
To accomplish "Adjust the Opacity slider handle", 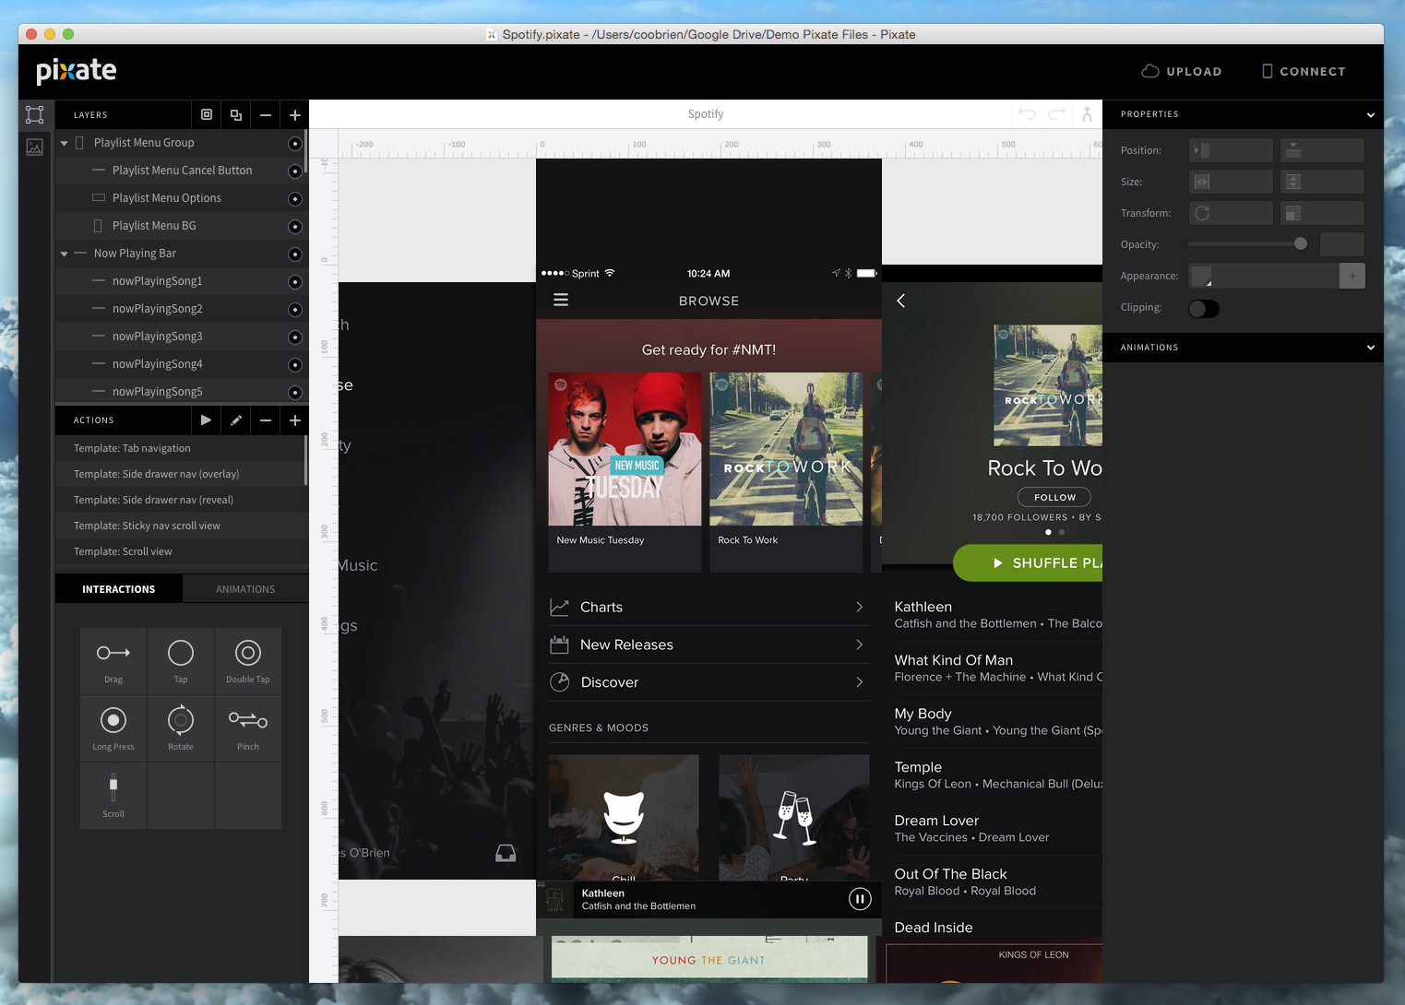I will (x=1301, y=244).
